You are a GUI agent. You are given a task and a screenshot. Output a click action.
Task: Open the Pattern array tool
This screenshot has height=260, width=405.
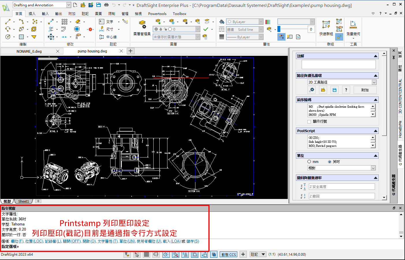[x=64, y=22]
